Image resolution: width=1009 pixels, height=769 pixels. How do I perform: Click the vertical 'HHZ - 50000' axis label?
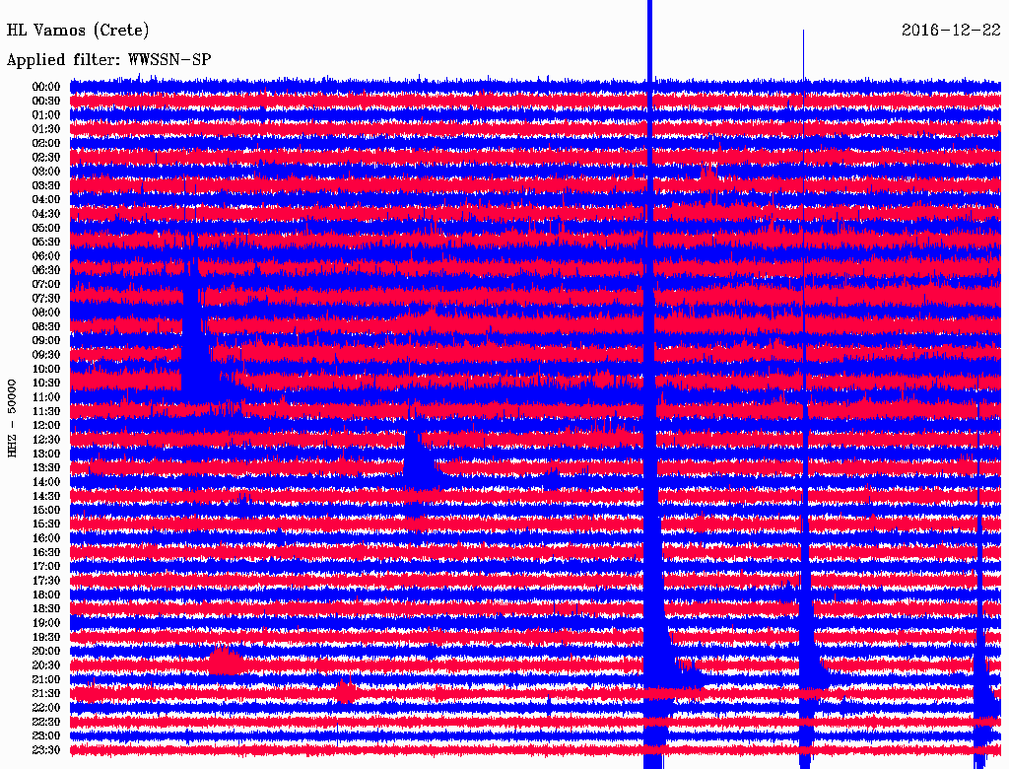(12, 419)
